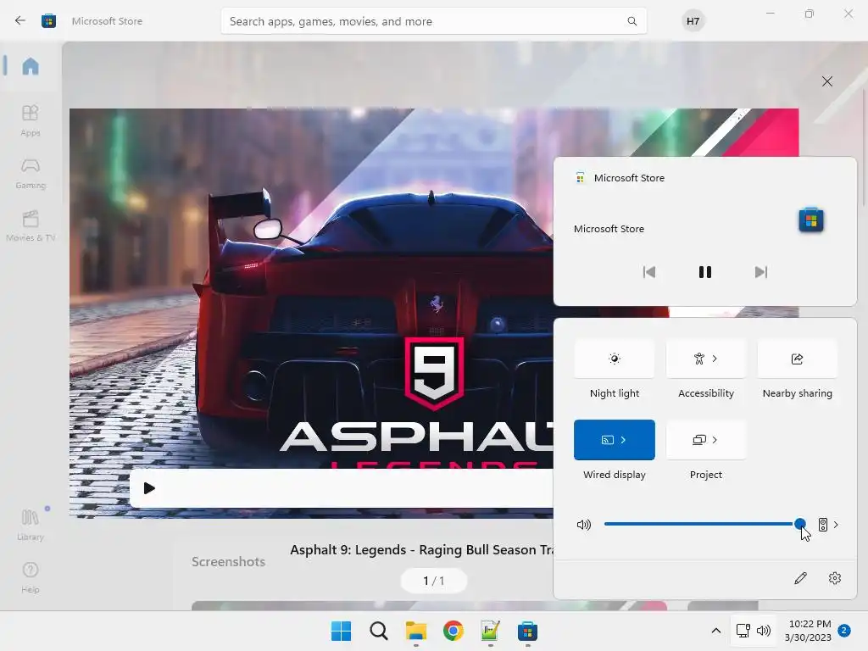Click the search magnifier in Store search box

pyautogui.click(x=632, y=21)
